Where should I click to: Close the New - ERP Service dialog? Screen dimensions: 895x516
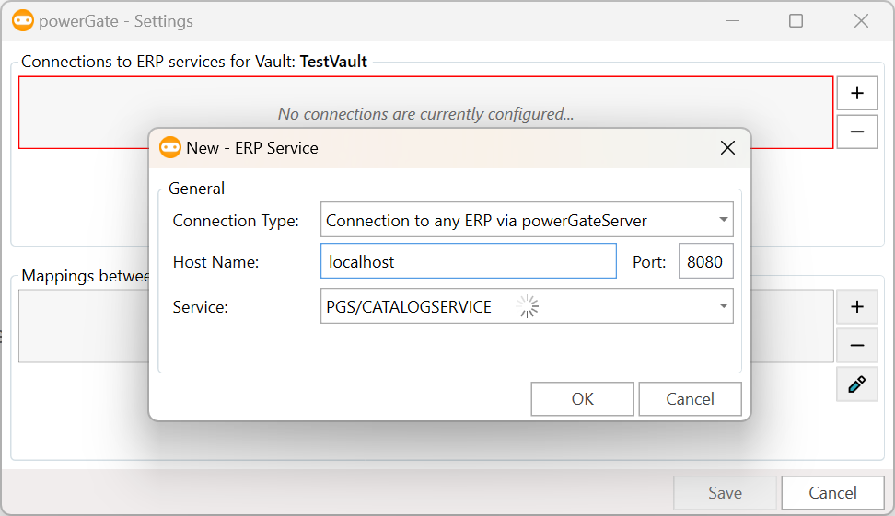tap(727, 148)
